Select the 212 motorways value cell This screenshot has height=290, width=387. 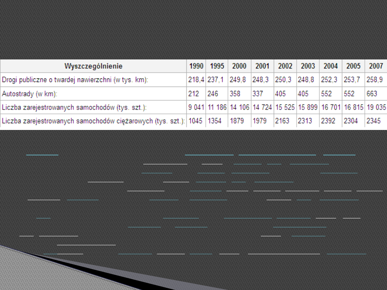pyautogui.click(x=193, y=94)
